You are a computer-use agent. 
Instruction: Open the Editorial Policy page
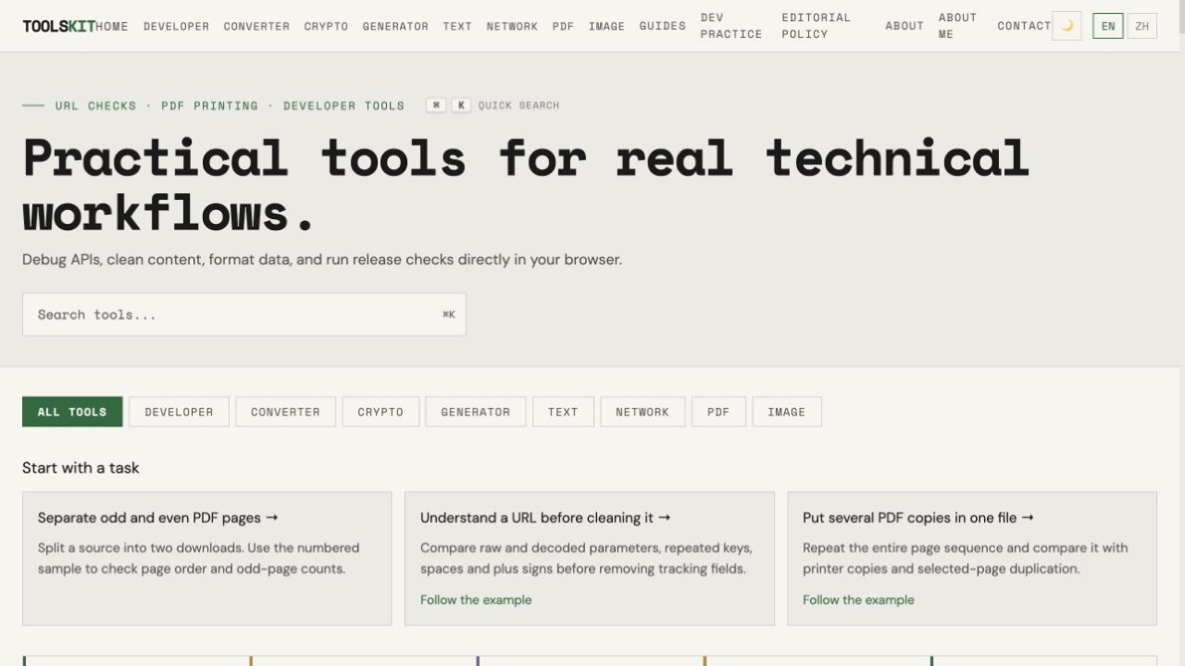816,26
